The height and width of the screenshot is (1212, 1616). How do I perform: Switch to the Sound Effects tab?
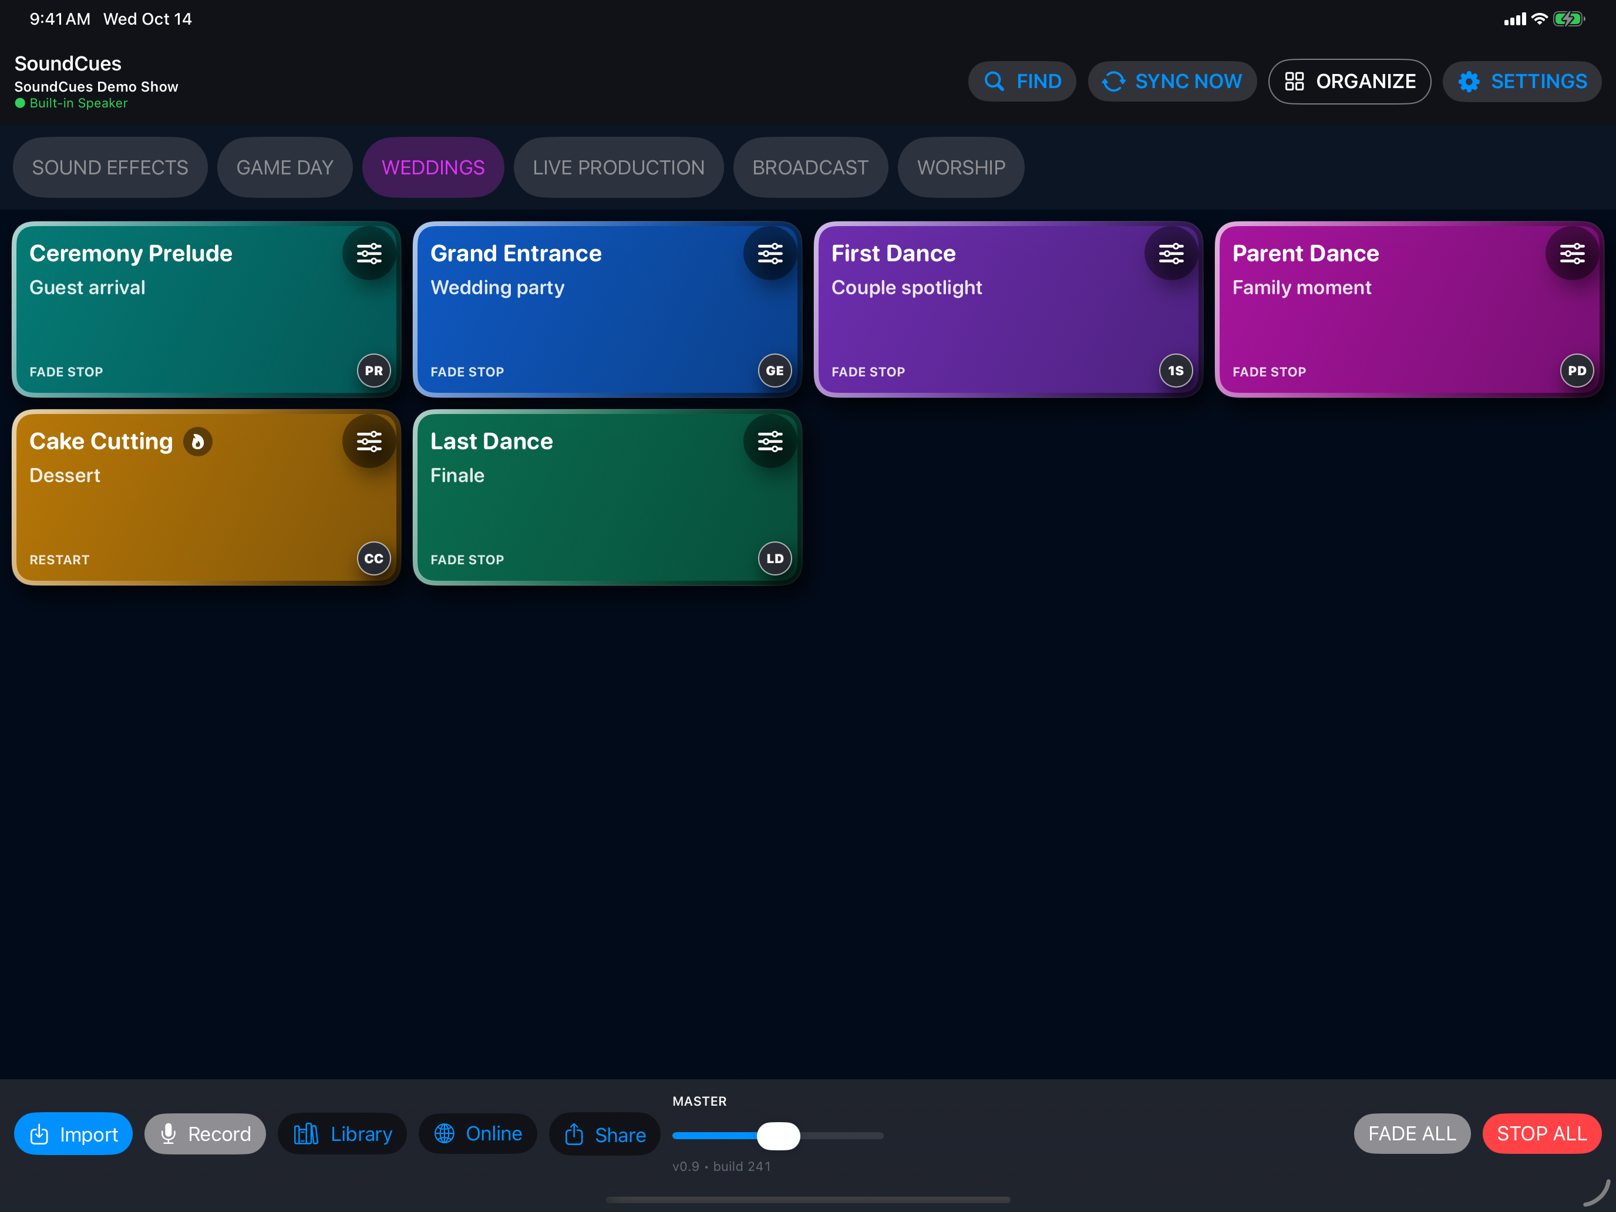(x=110, y=167)
